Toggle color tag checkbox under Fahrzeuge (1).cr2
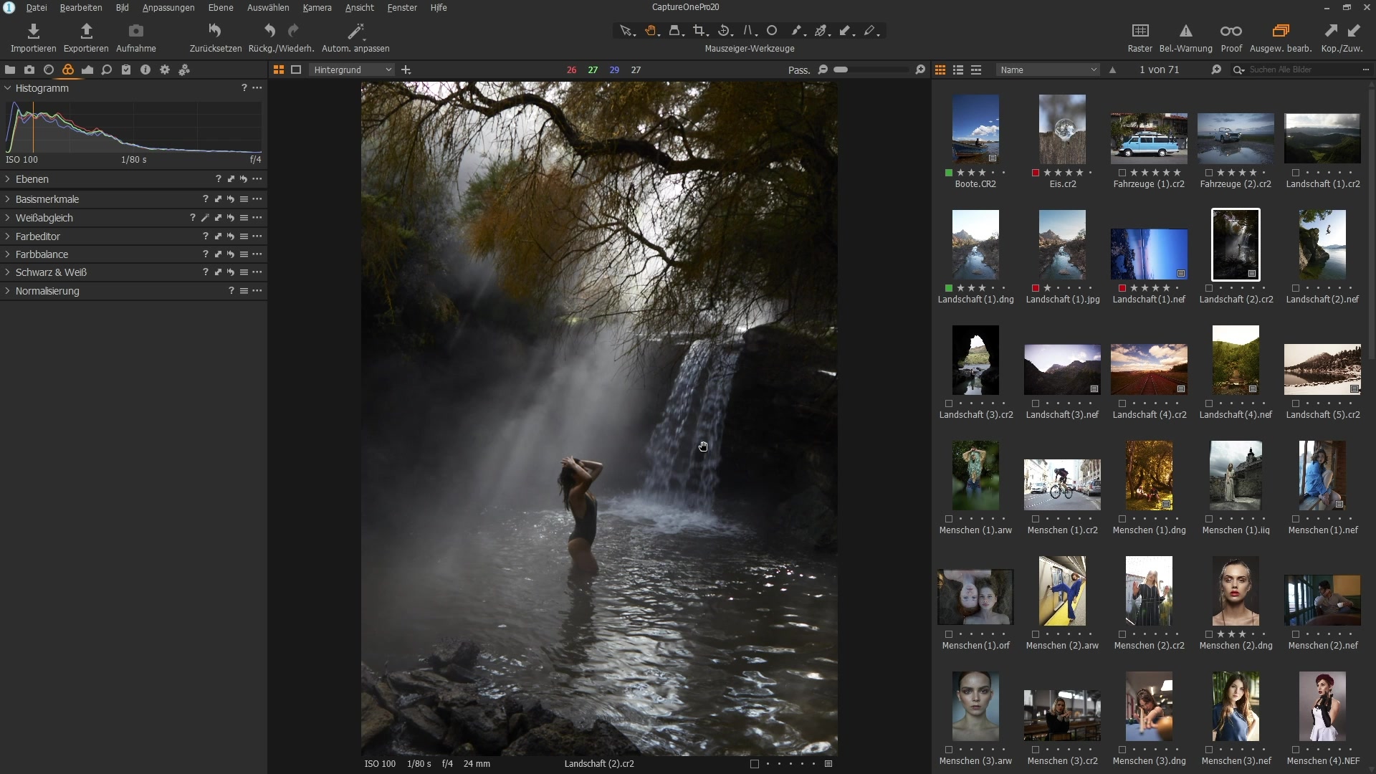Image resolution: width=1376 pixels, height=774 pixels. click(x=1122, y=173)
